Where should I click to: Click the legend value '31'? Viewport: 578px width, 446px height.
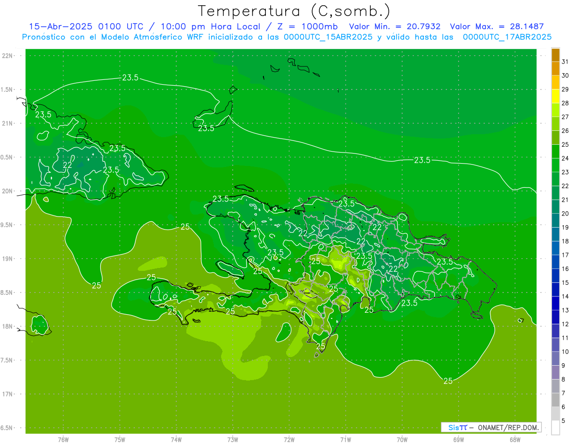pos(565,62)
